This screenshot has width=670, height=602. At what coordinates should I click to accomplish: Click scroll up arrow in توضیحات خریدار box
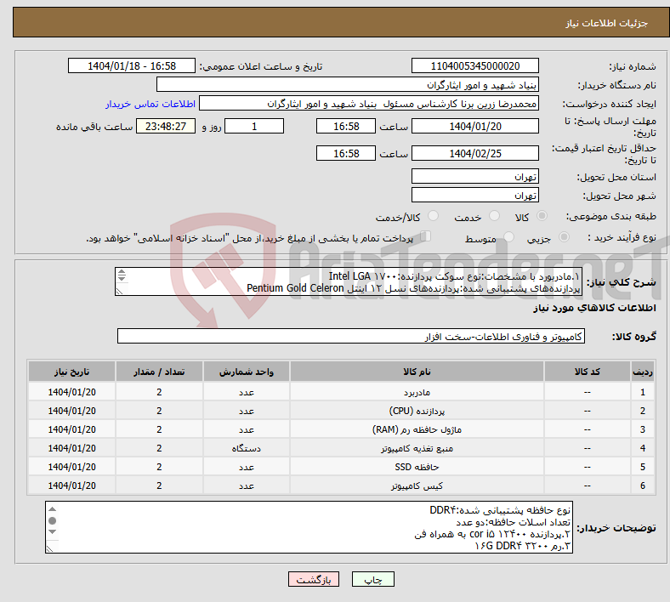(x=52, y=508)
